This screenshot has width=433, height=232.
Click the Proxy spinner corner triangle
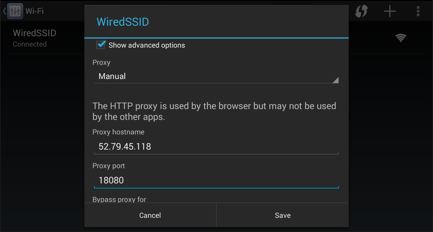(335, 80)
